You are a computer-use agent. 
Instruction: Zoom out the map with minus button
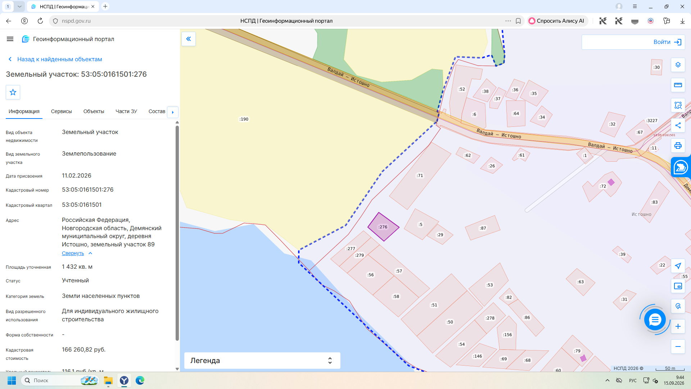[678, 346]
